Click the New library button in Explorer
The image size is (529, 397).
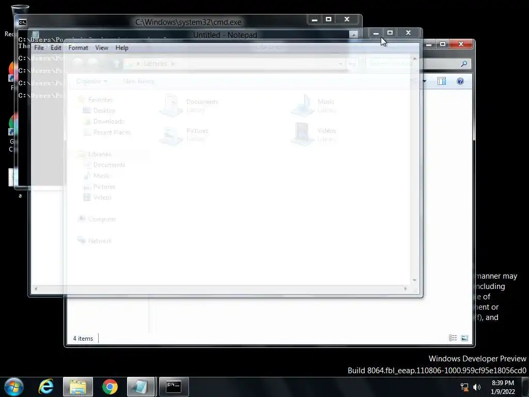coord(138,81)
